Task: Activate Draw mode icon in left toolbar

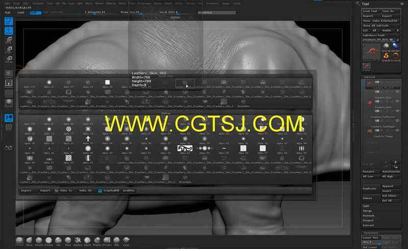Action: click(x=9, y=30)
